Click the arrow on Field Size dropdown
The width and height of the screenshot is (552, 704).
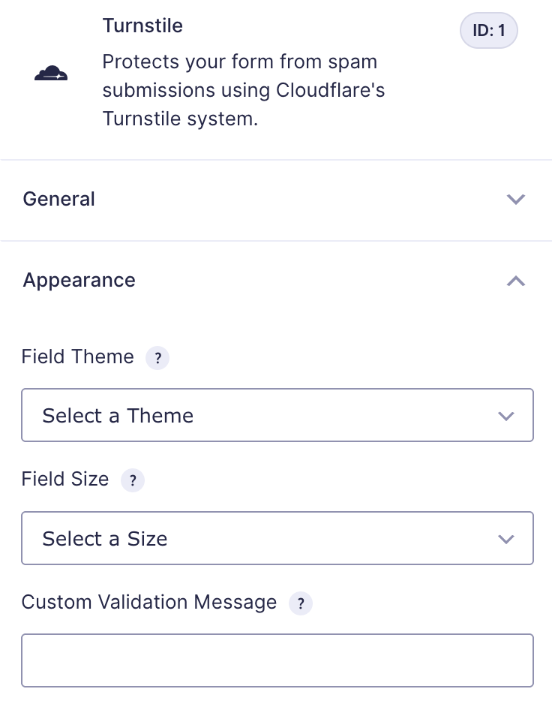coord(506,539)
